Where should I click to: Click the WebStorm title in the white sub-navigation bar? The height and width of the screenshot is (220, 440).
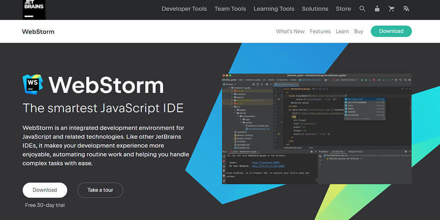38,31
